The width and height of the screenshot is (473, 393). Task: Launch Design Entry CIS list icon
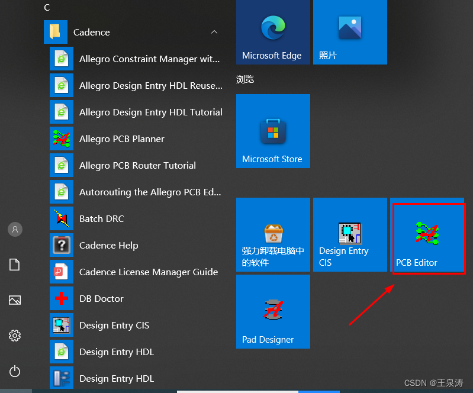(x=62, y=325)
